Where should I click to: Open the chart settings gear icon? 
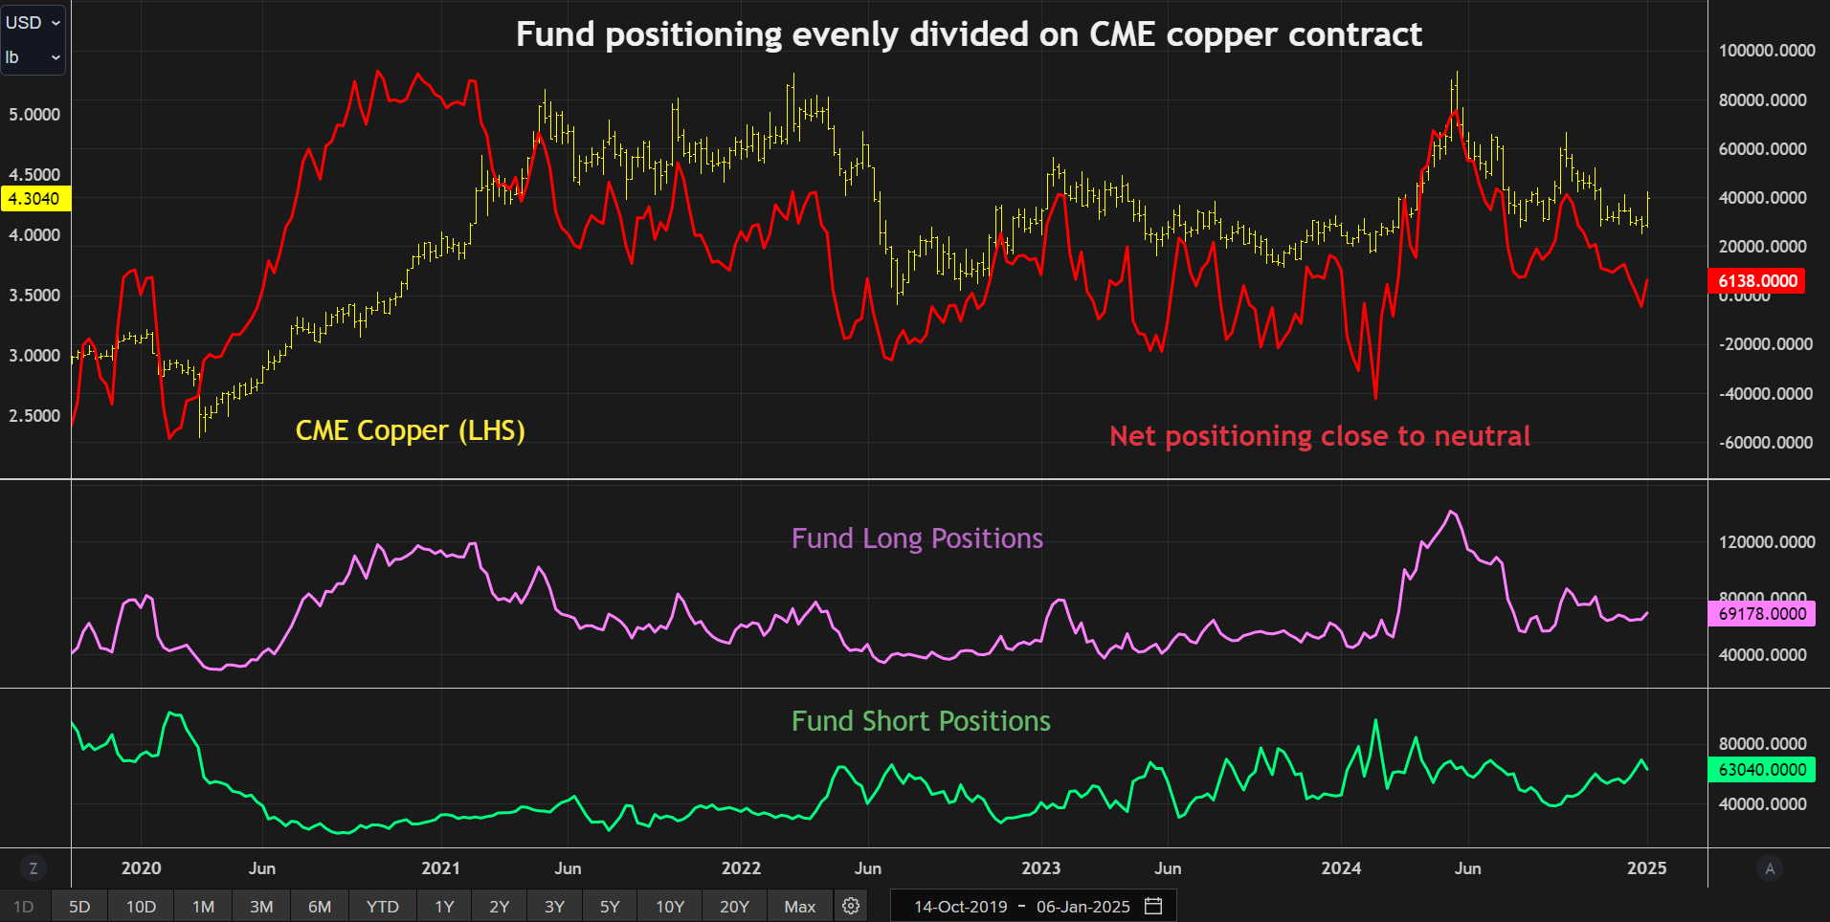pos(851,906)
